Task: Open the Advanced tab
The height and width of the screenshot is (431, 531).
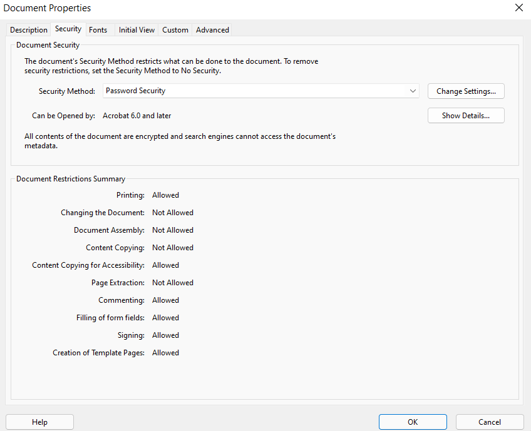Action: click(212, 29)
